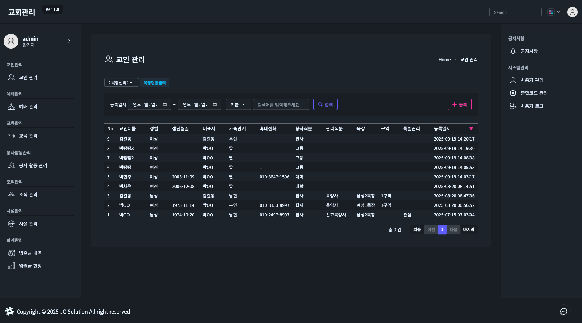Open 봉사 활동 관리 menu item

tap(33, 165)
